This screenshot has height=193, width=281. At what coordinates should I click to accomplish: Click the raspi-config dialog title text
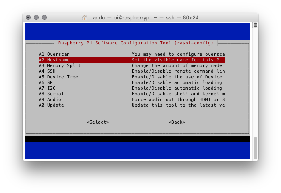point(136,43)
